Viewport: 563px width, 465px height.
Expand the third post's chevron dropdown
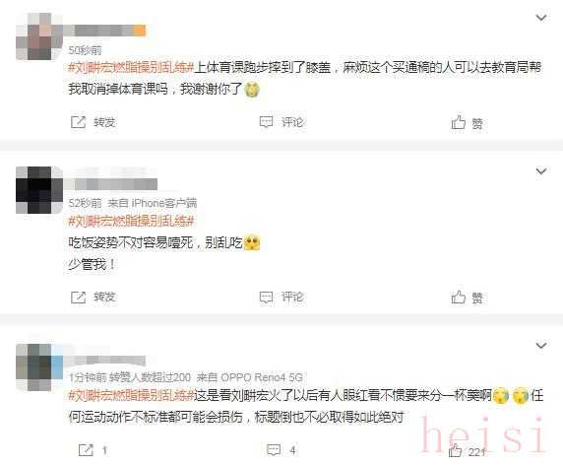point(541,346)
